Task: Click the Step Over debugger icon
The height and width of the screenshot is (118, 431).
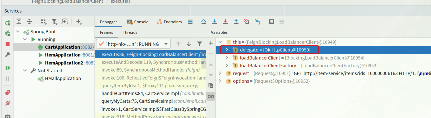Action: (x=204, y=22)
